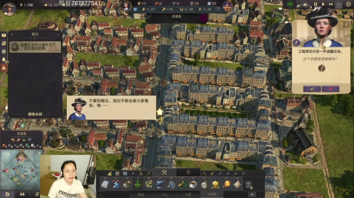Click the gold star quest marker on street
354x198 pixels.
point(160,112)
